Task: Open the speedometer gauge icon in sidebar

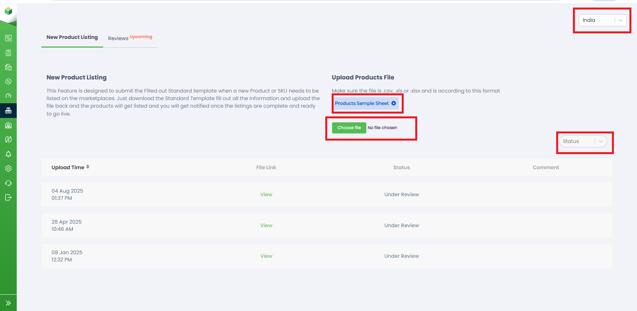Action: click(x=8, y=96)
